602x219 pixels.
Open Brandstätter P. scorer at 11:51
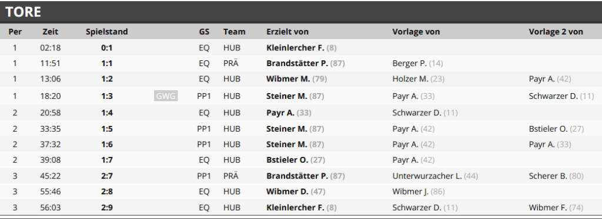click(x=297, y=63)
